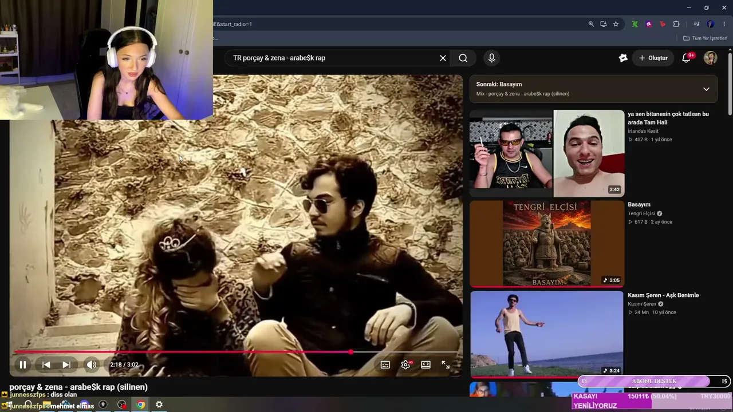
Task: Open the Tengri Elçisi channel
Action: coord(641,213)
